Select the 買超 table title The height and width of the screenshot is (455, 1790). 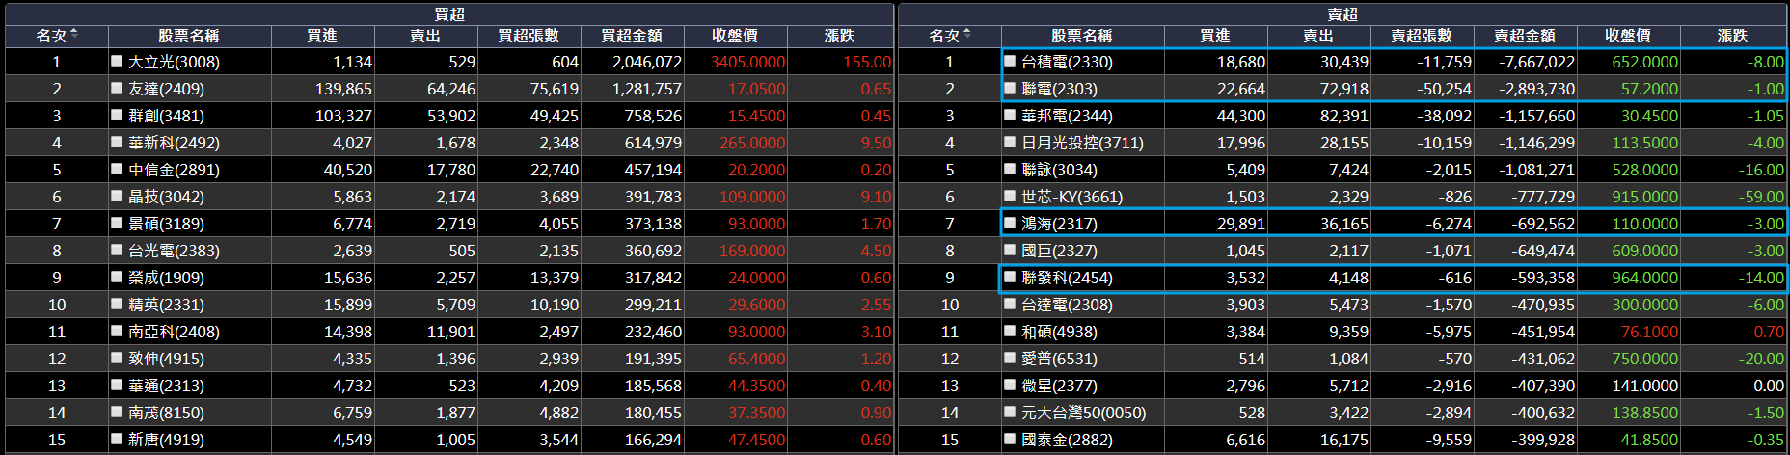coord(449,13)
